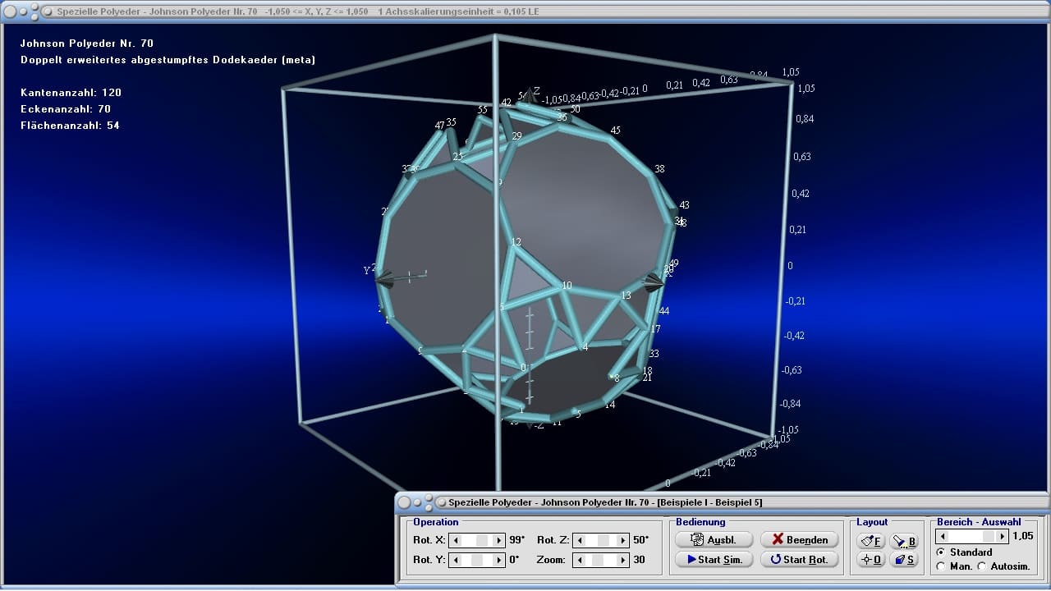Click vertex label 38 on the polyhedron
Screen dimensions: 1051x591
click(x=659, y=169)
